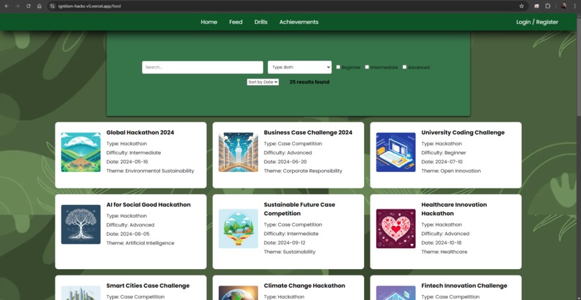This screenshot has height=300, width=581.
Task: Open the Achievements nav item
Action: pos(299,22)
